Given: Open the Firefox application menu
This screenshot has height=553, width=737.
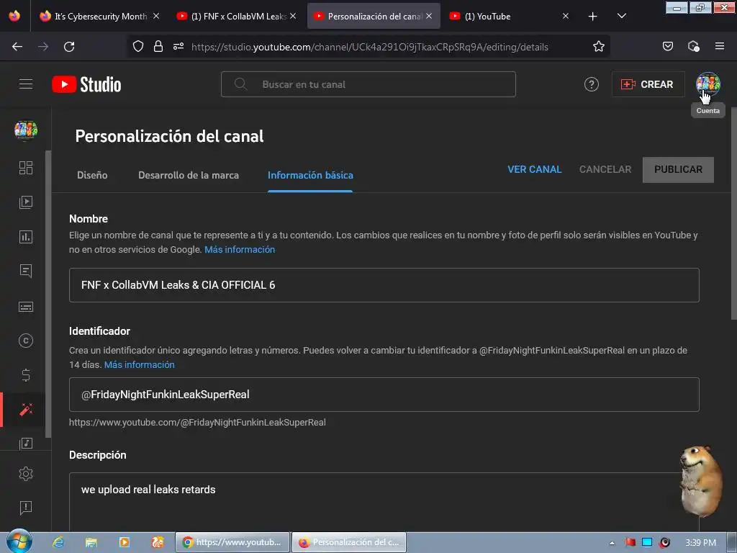Looking at the screenshot, I should click(719, 46).
